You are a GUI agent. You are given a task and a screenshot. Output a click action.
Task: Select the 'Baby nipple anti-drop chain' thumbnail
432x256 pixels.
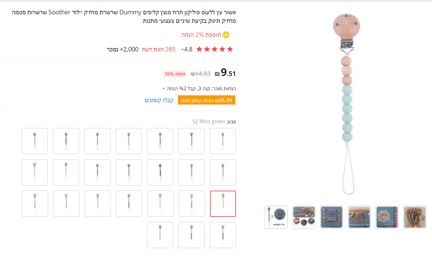tap(359, 217)
